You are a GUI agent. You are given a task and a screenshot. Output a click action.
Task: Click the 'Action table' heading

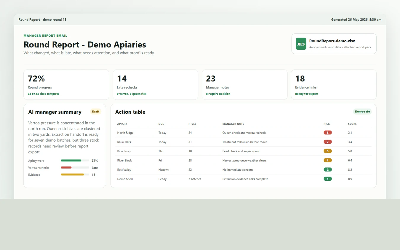coord(130,112)
